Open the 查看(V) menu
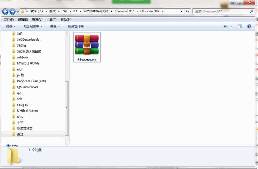Image resolution: width=258 pixels, height=169 pixels. [x=37, y=20]
